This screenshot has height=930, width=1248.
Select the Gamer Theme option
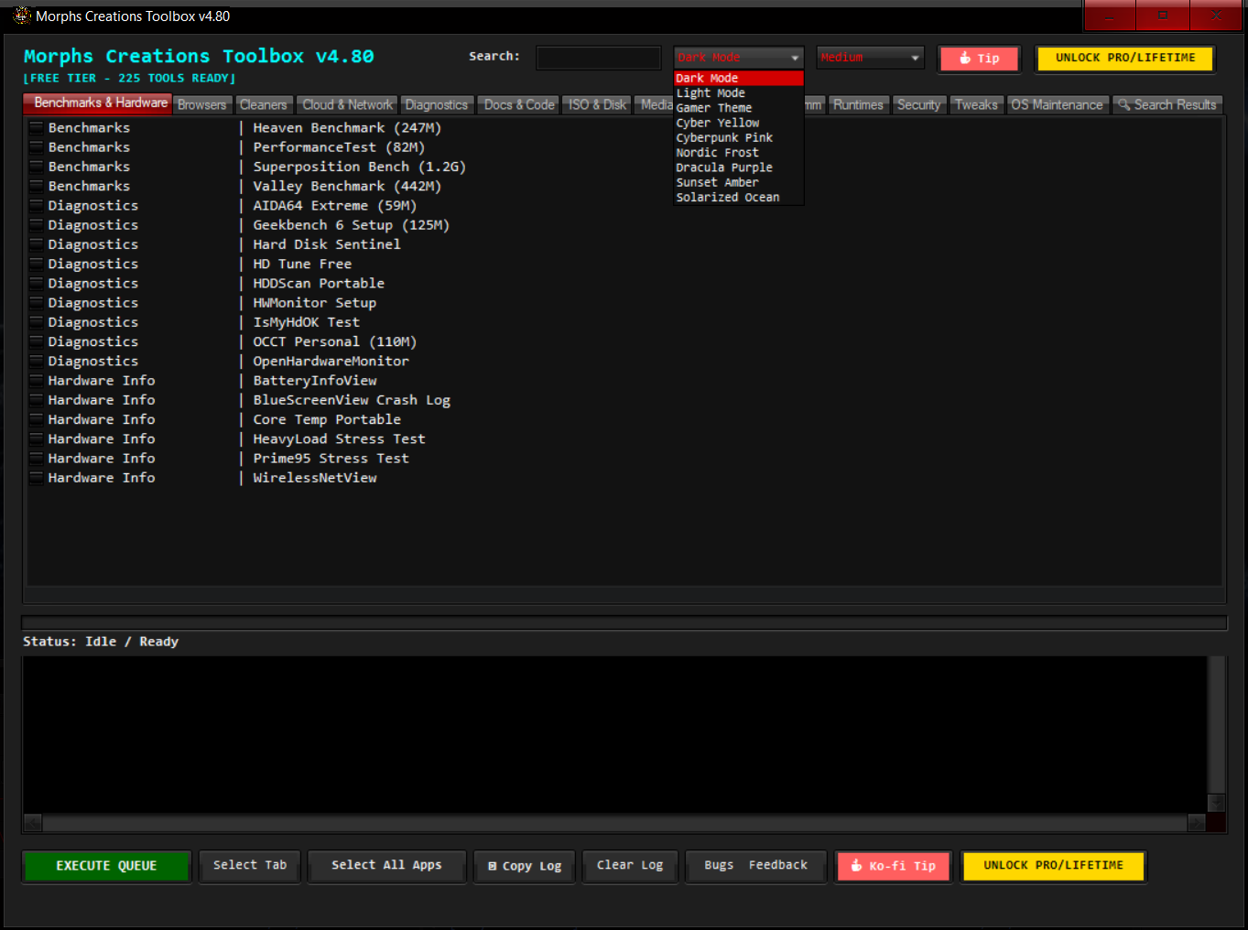739,108
